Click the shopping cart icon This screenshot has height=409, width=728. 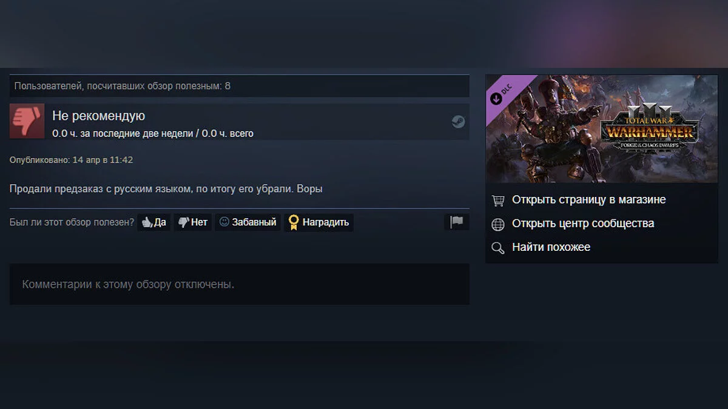click(498, 200)
